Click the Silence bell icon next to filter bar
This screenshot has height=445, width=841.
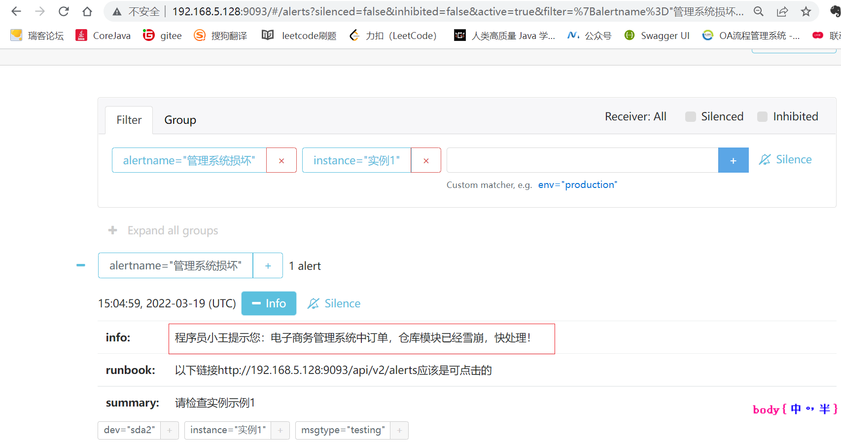tap(765, 159)
